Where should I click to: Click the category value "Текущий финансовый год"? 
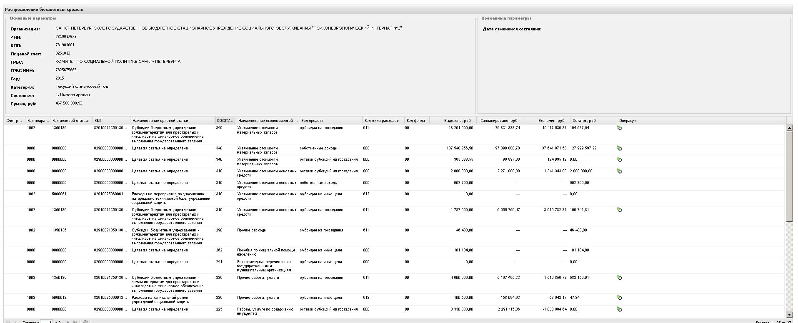pyautogui.click(x=82, y=87)
